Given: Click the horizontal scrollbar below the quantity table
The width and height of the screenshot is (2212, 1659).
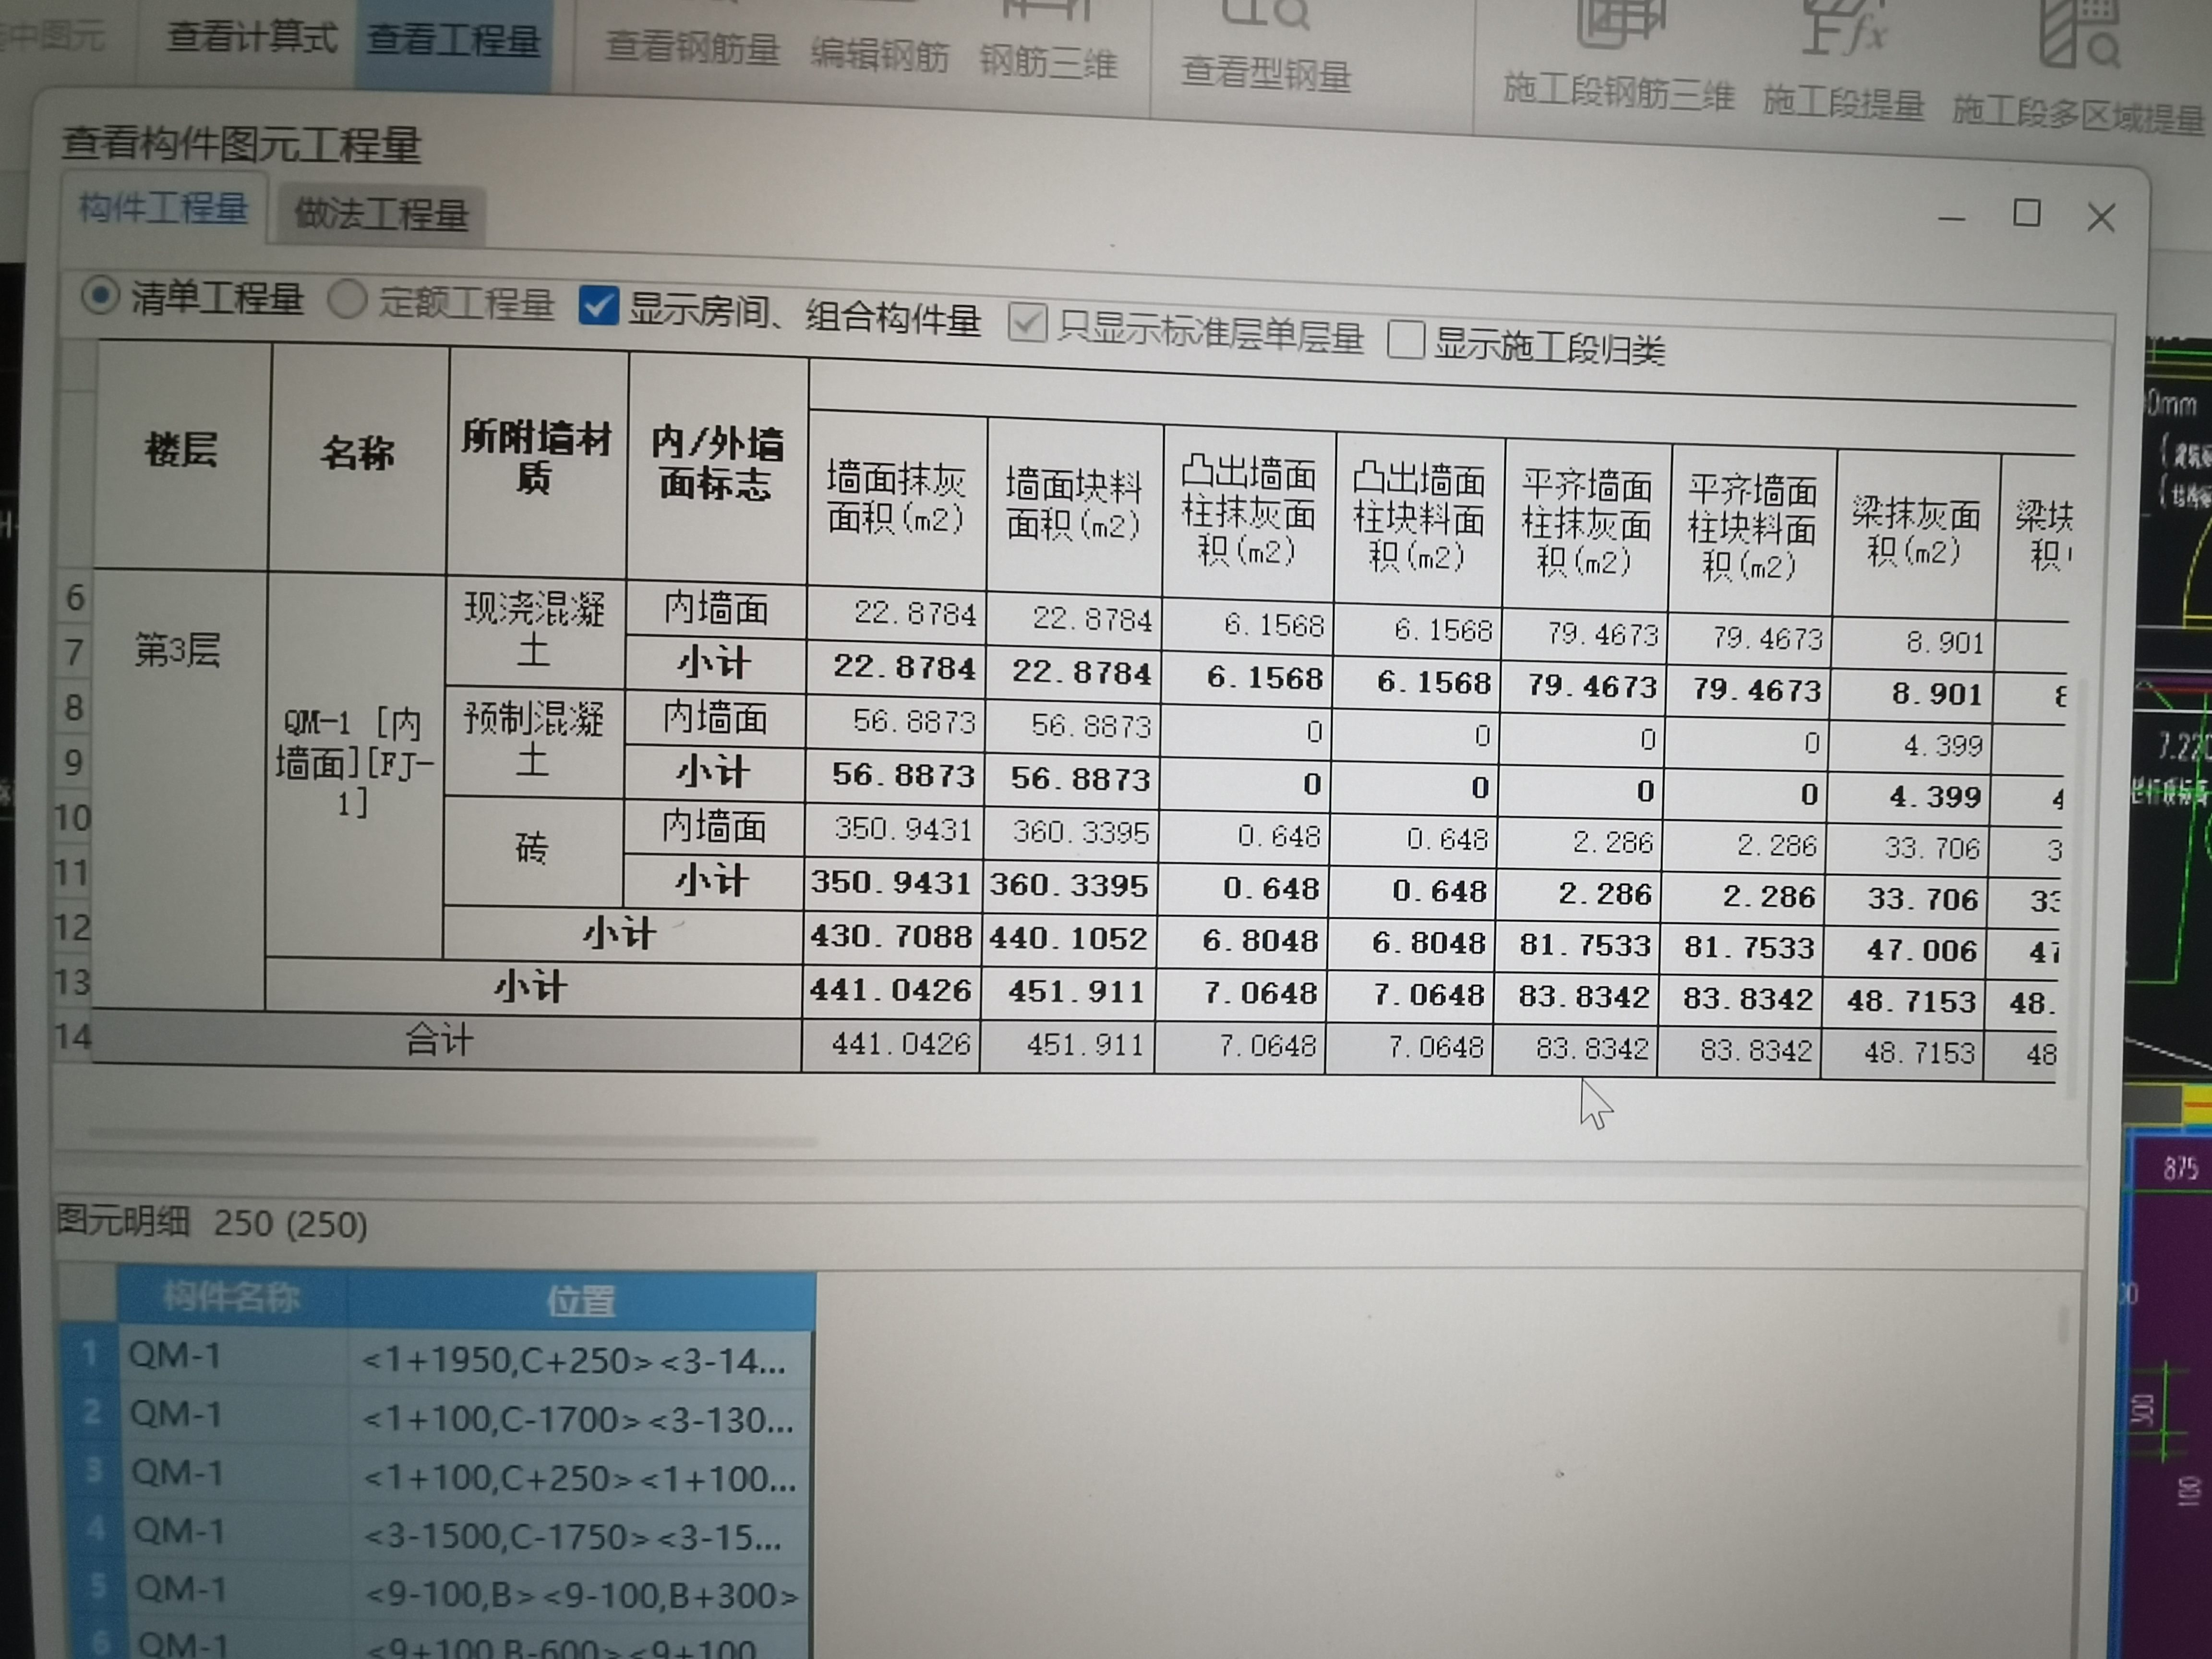Looking at the screenshot, I should point(453,1137).
